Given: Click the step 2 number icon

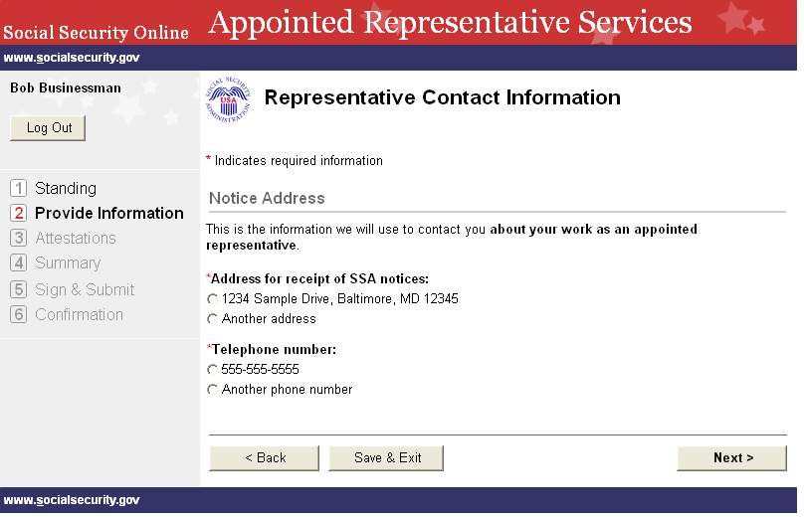Looking at the screenshot, I should 18,213.
